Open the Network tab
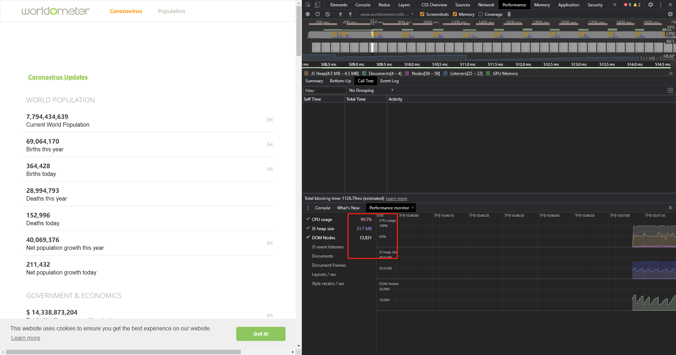Screen dimensions: 676x355 [x=486, y=5]
